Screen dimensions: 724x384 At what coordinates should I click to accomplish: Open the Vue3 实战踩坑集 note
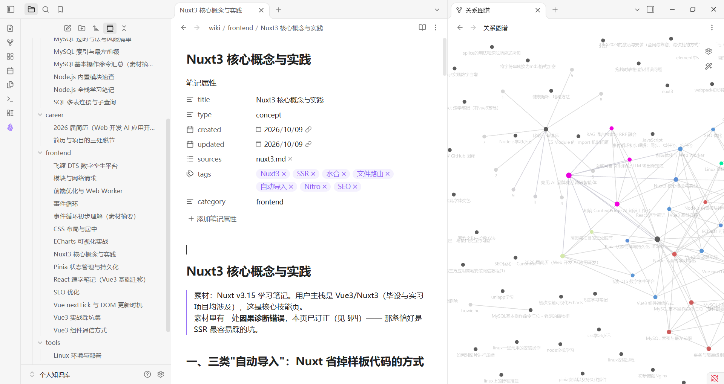click(x=77, y=318)
